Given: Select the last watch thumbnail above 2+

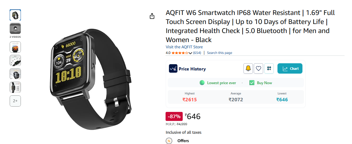Looking at the screenshot, I should point(15,87).
